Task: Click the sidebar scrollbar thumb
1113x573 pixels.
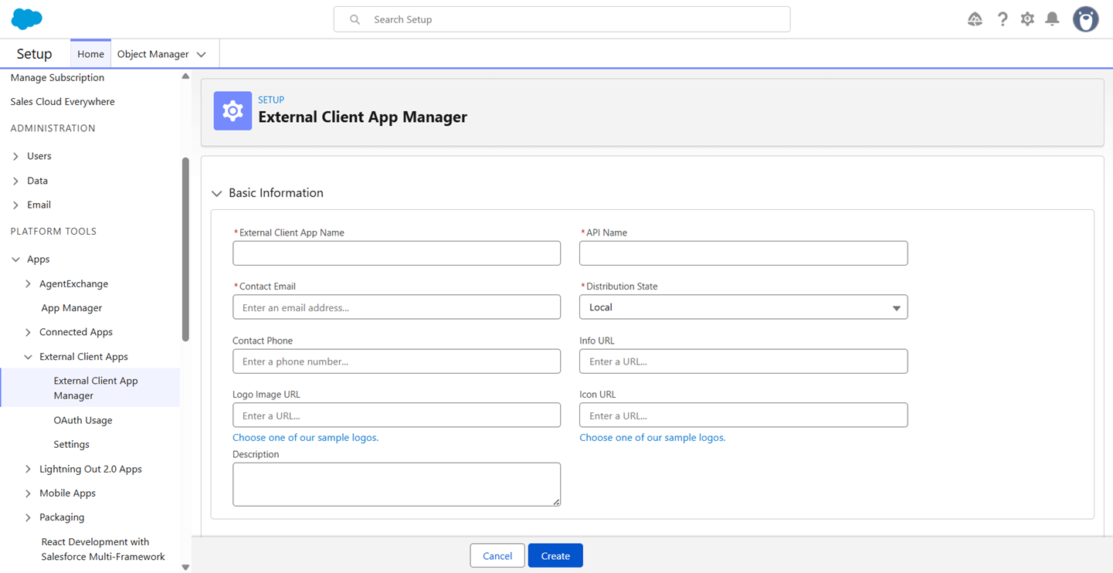Action: point(185,249)
